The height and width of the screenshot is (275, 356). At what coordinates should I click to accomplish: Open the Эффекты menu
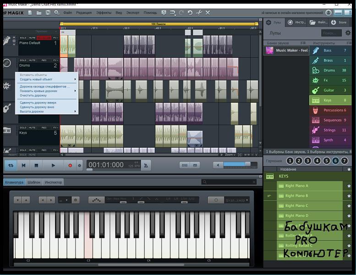pos(104,13)
